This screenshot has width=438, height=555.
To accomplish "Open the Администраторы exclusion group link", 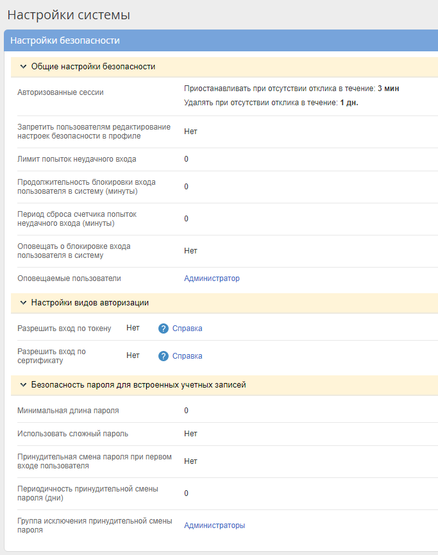I will (214, 525).
